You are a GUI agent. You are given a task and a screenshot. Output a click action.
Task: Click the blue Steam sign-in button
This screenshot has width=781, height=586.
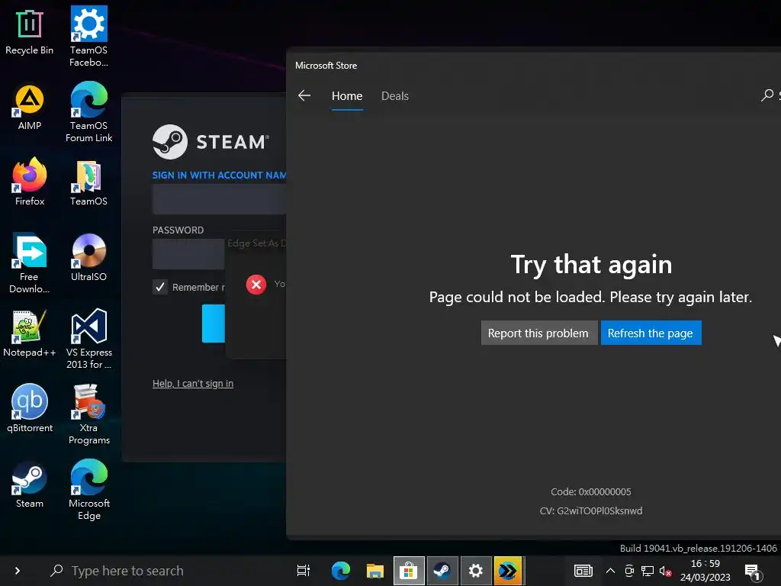coord(214,324)
